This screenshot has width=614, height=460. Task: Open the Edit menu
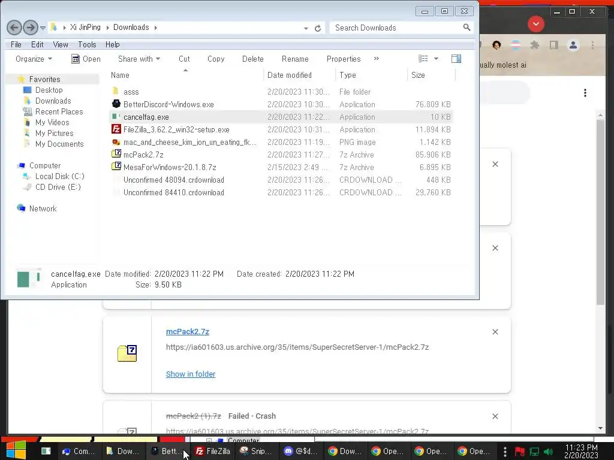coord(37,44)
